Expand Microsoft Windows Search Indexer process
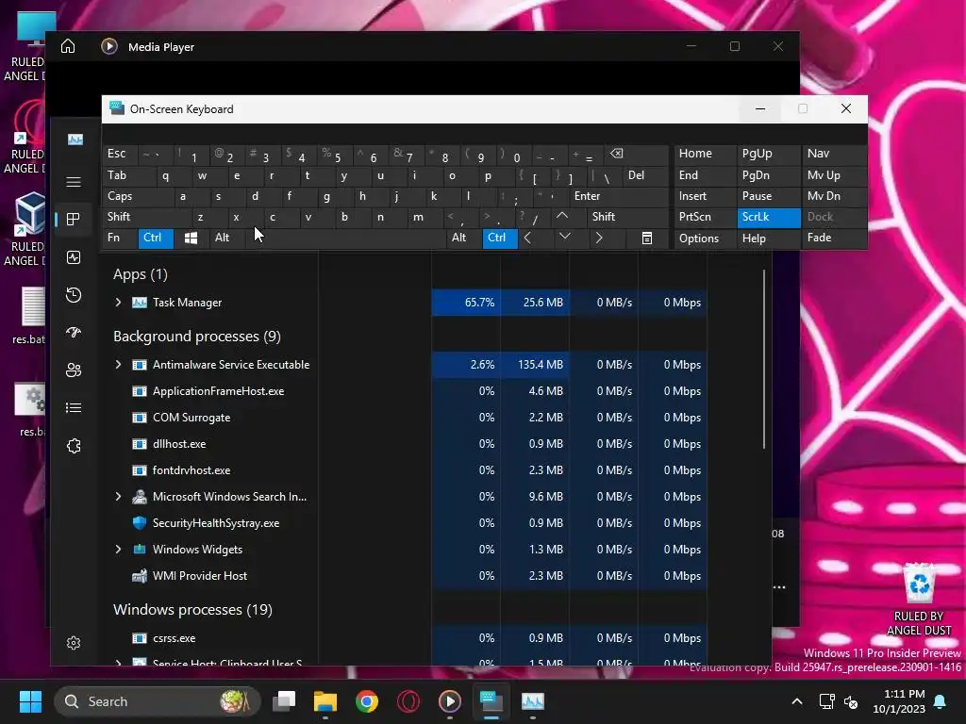Image resolution: width=966 pixels, height=724 pixels. 118,496
